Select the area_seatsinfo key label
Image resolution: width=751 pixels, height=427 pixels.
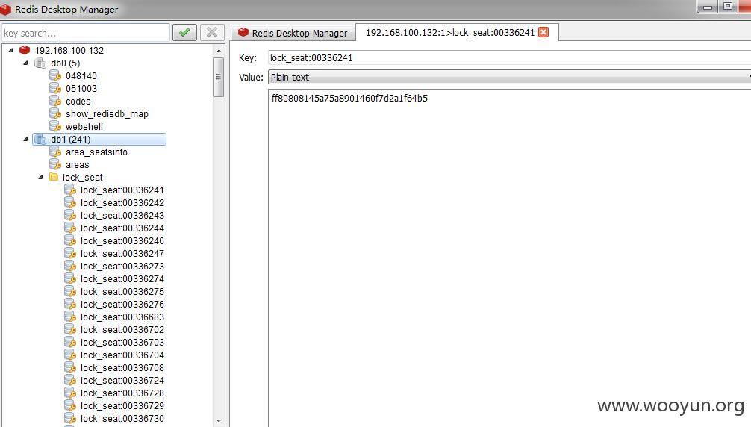(x=96, y=152)
